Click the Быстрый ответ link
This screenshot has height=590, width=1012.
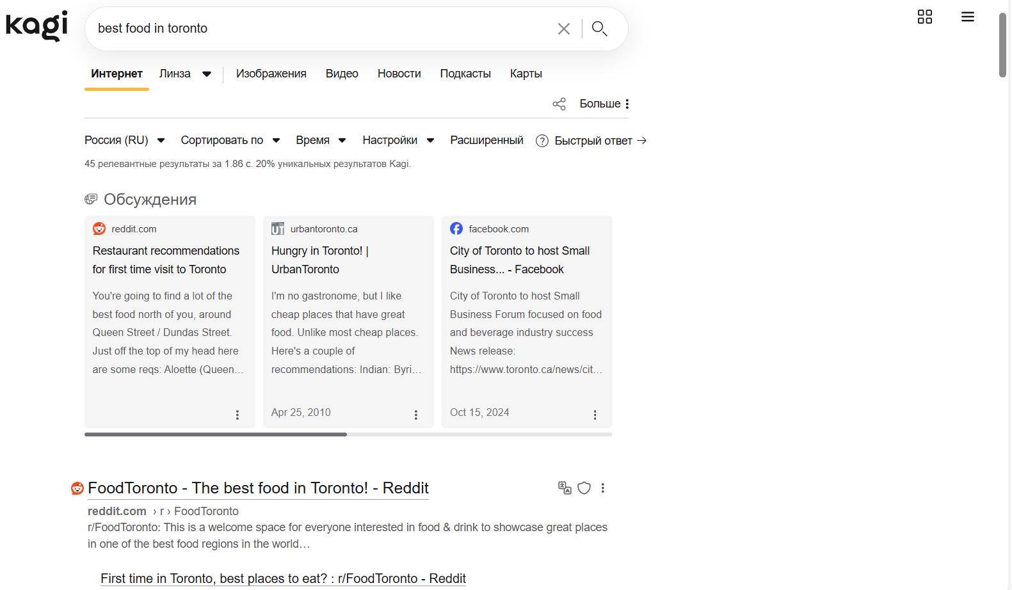click(x=600, y=141)
